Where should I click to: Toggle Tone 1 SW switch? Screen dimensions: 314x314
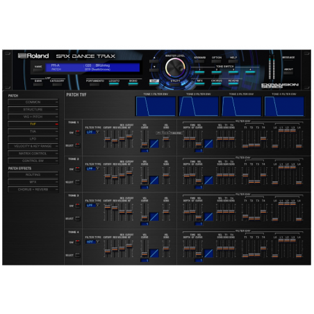tap(78, 133)
